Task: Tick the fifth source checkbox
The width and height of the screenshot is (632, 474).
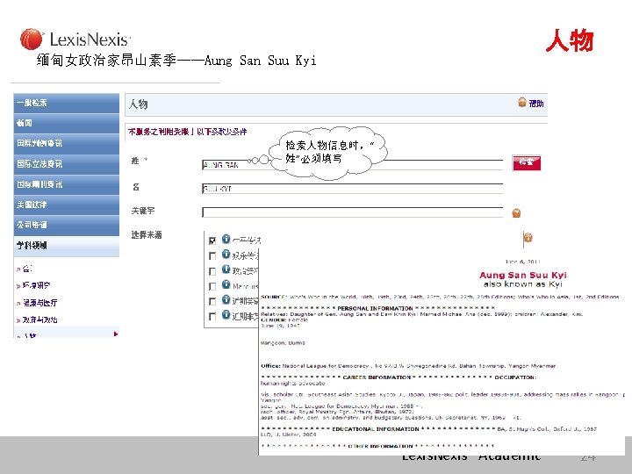Action: [x=212, y=301]
